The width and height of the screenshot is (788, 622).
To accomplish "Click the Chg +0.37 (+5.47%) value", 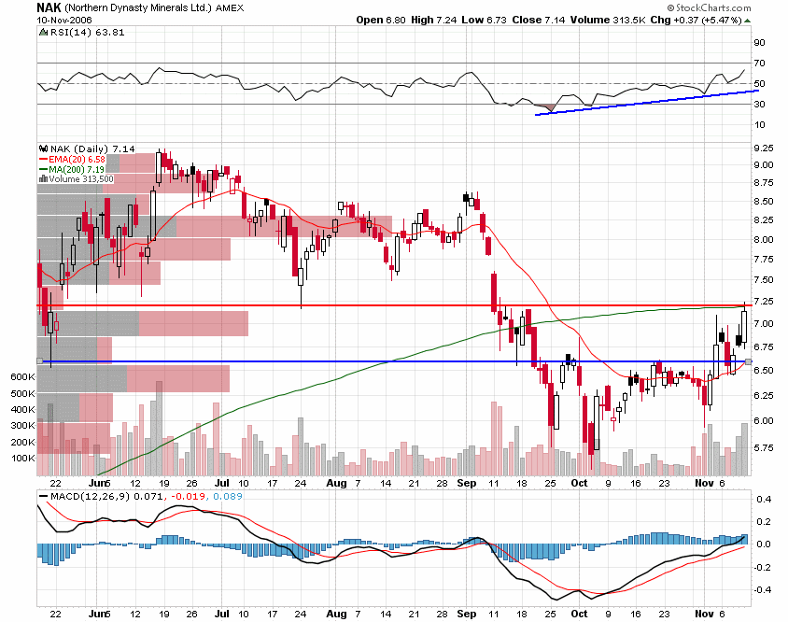I will (696, 21).
